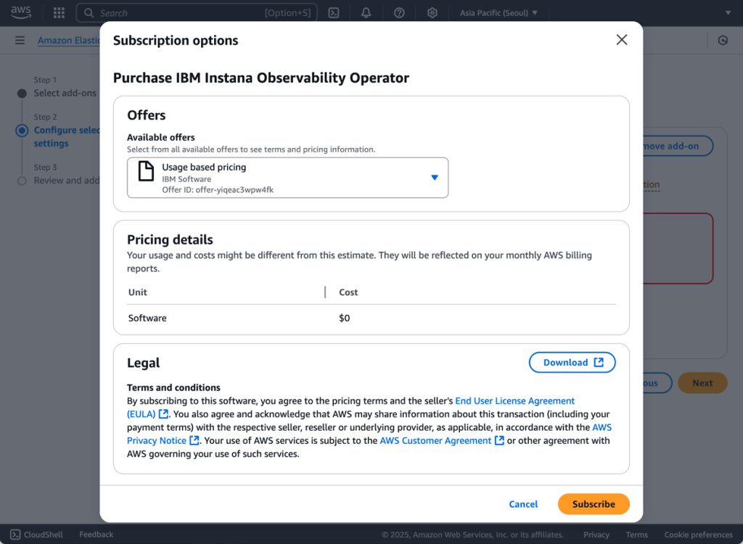Expand the Available offers dropdown
Viewport: 743px width, 544px height.
pos(434,177)
